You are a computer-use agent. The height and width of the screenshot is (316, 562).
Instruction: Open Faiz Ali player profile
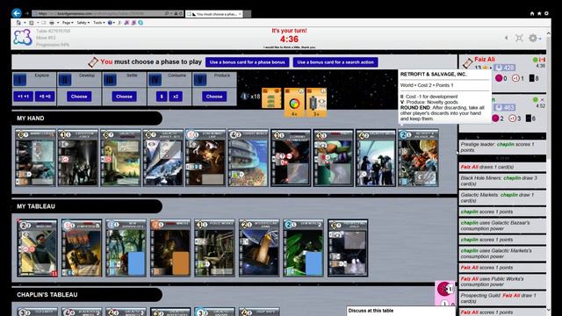click(485, 60)
